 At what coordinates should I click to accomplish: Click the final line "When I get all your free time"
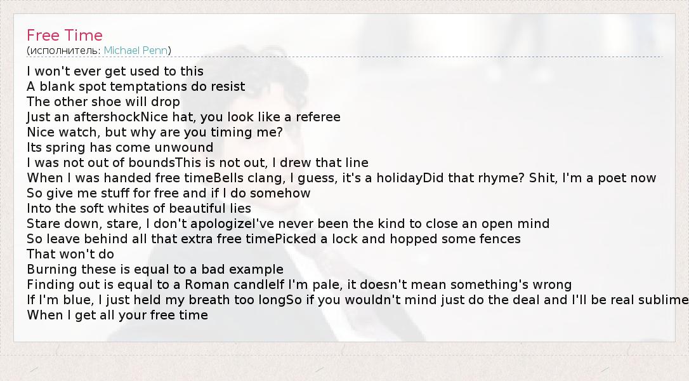pos(117,315)
